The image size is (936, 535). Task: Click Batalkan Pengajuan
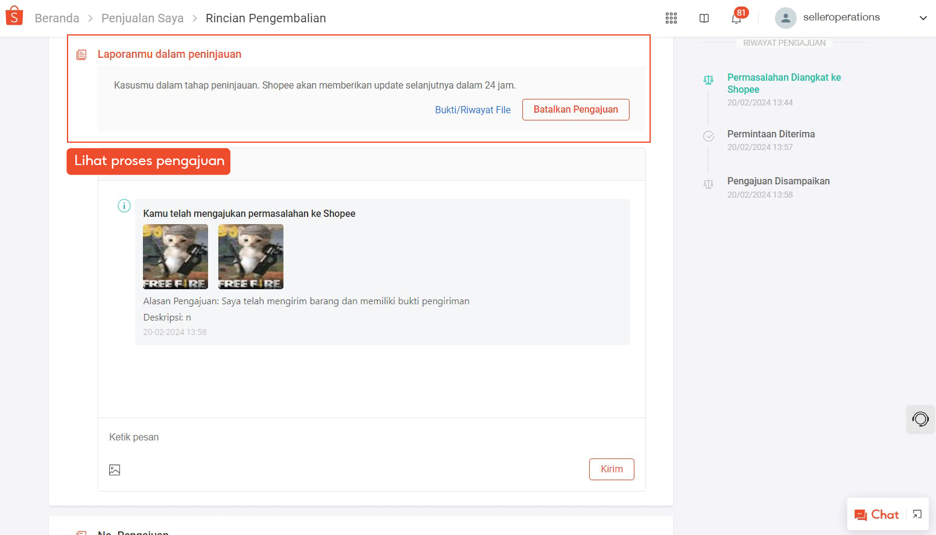click(575, 109)
